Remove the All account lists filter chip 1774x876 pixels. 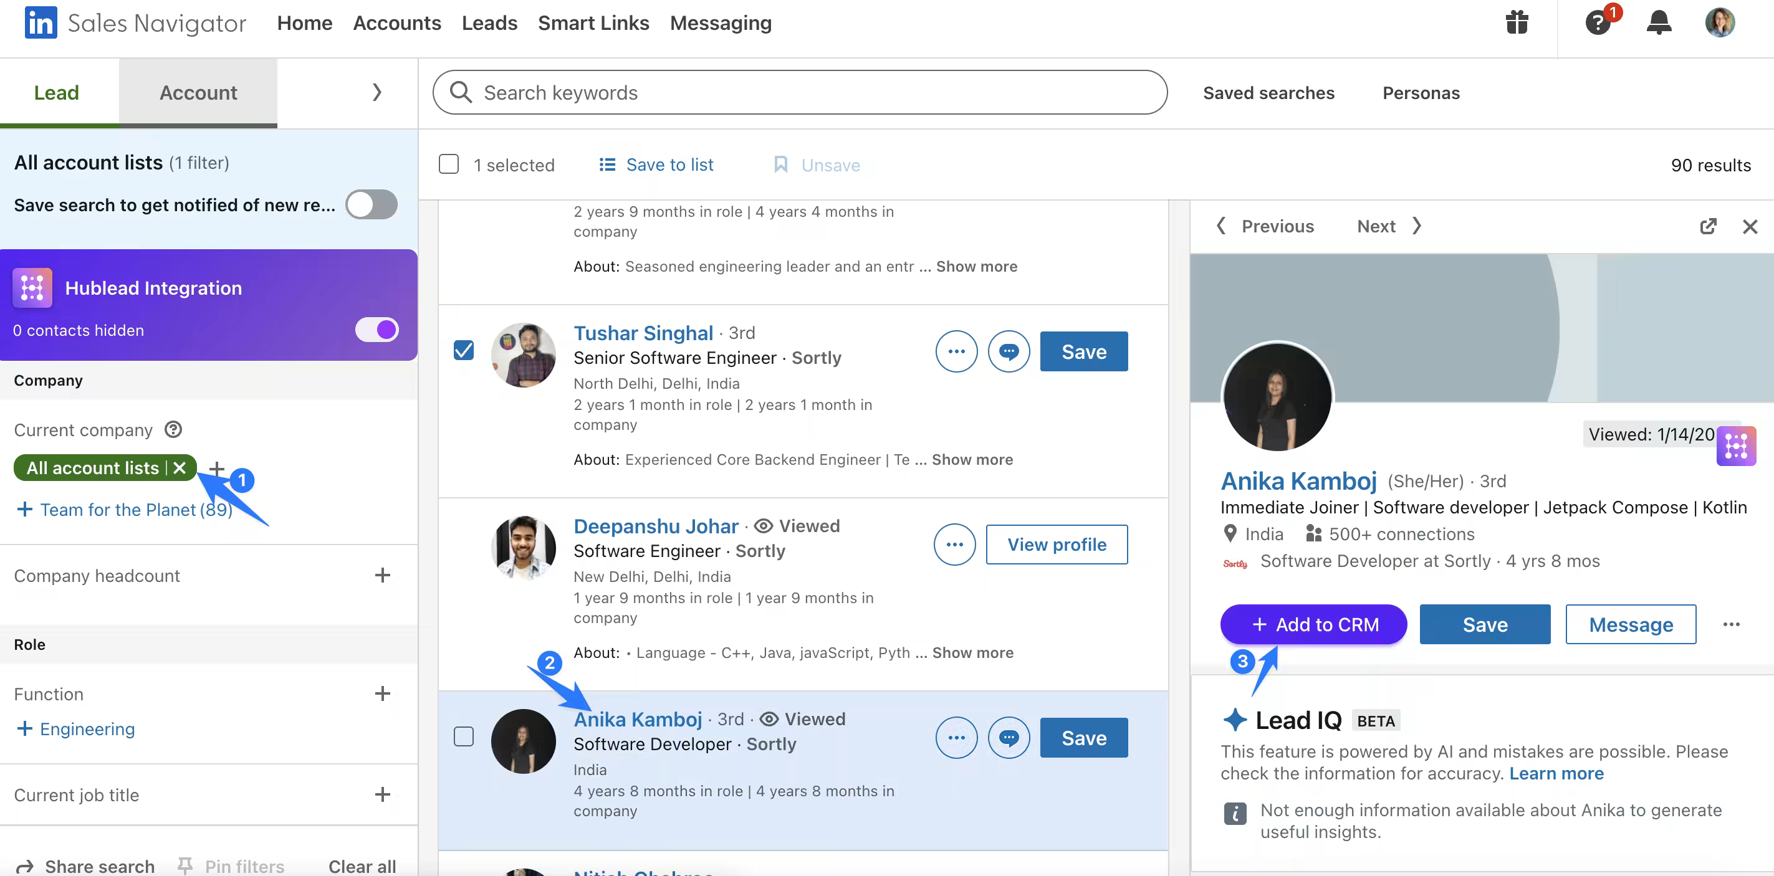(x=180, y=468)
